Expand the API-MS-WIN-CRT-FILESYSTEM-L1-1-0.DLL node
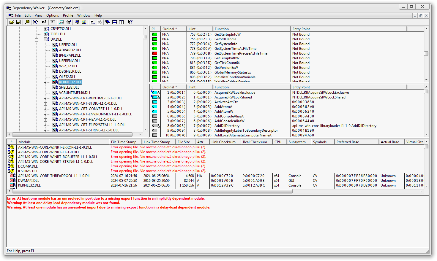The height and width of the screenshot is (261, 437). (x=45, y=125)
